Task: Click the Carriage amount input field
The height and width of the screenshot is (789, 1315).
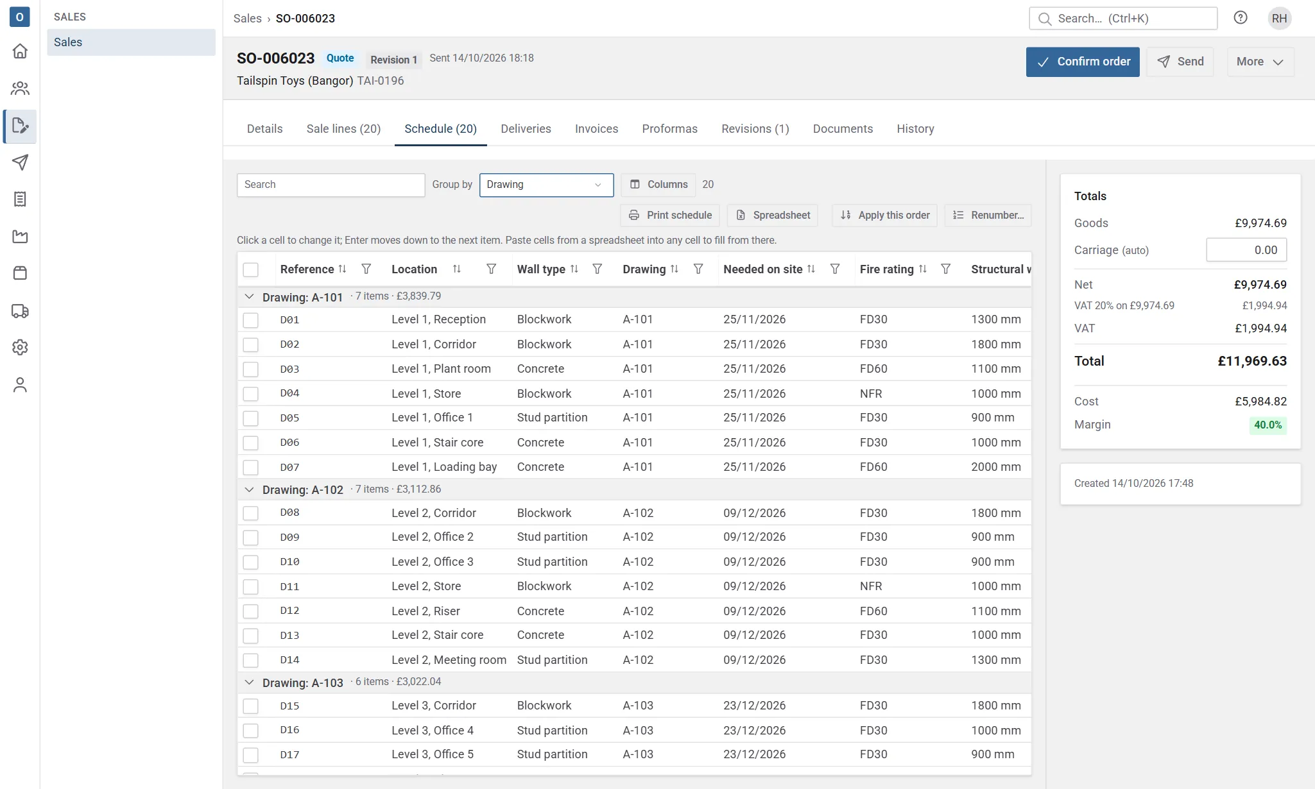Action: tap(1246, 250)
